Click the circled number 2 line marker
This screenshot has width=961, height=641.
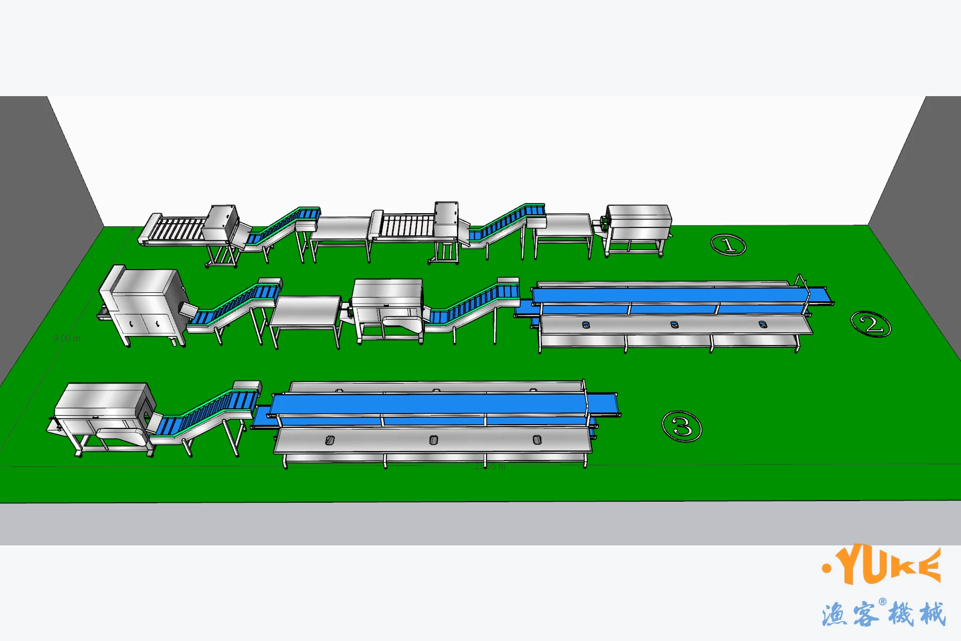(x=871, y=324)
